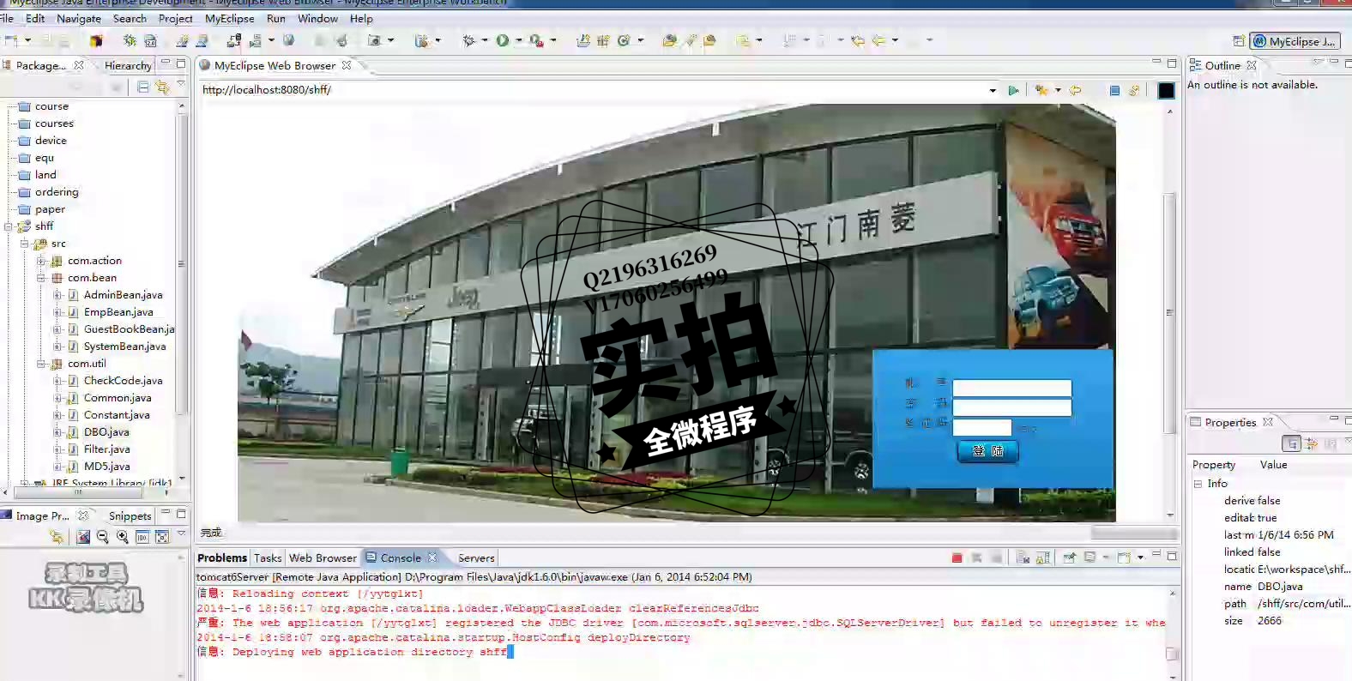Select AdminBean.java in the package tree
This screenshot has height=681, width=1352.
click(123, 295)
